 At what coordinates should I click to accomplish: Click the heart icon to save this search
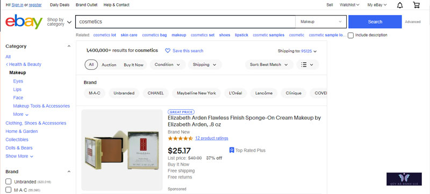pyautogui.click(x=168, y=51)
